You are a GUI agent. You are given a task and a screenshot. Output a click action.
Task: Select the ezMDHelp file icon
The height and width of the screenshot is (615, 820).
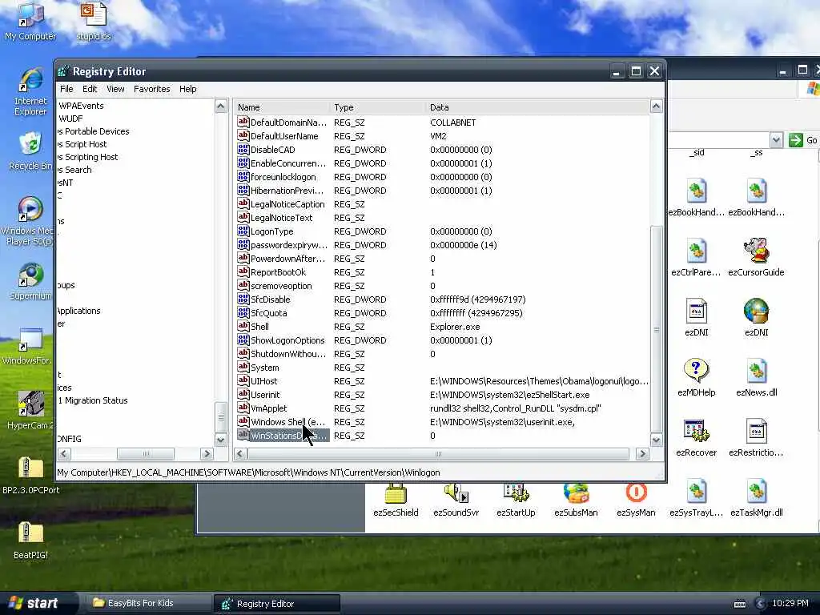696,377
